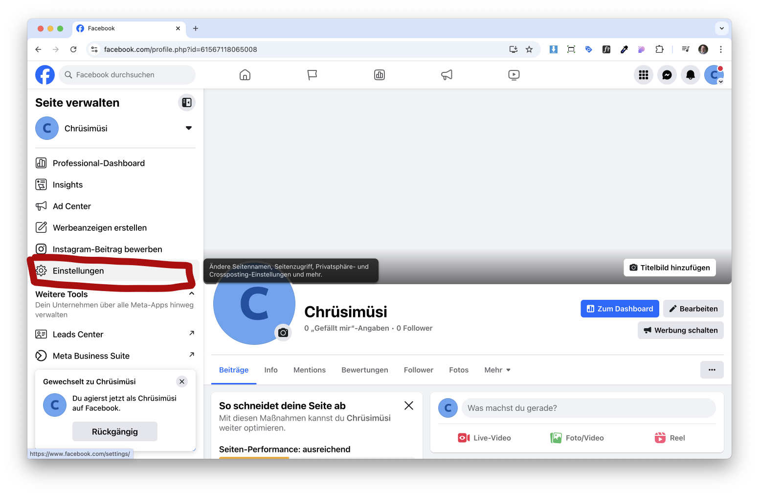The height and width of the screenshot is (495, 759).
Task: Open the Mehr tab dropdown
Action: point(497,370)
